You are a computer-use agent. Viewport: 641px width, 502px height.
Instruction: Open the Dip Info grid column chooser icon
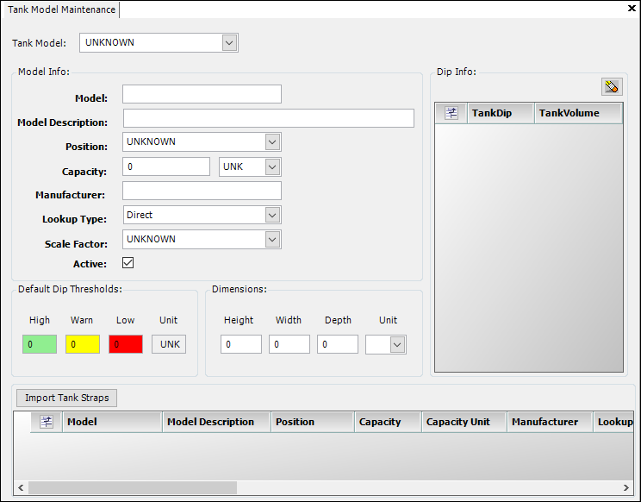click(x=451, y=113)
